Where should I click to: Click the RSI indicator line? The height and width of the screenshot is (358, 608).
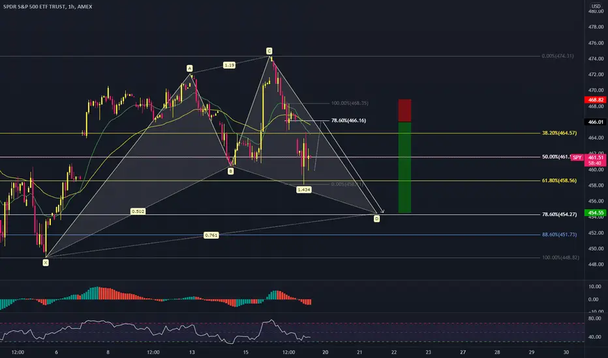point(155,331)
